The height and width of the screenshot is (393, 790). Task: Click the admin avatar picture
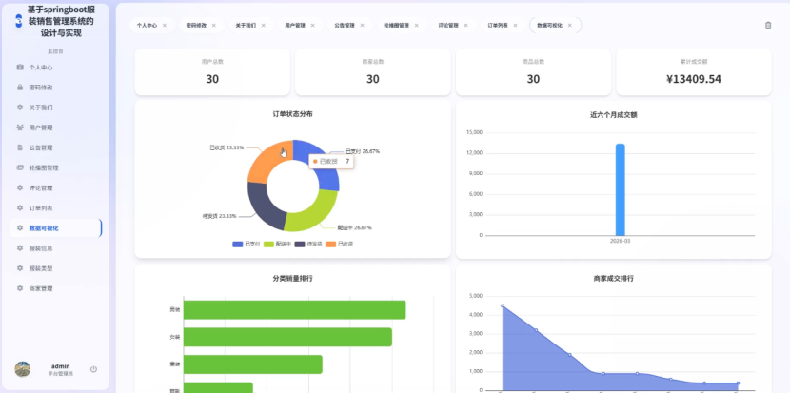click(x=23, y=369)
